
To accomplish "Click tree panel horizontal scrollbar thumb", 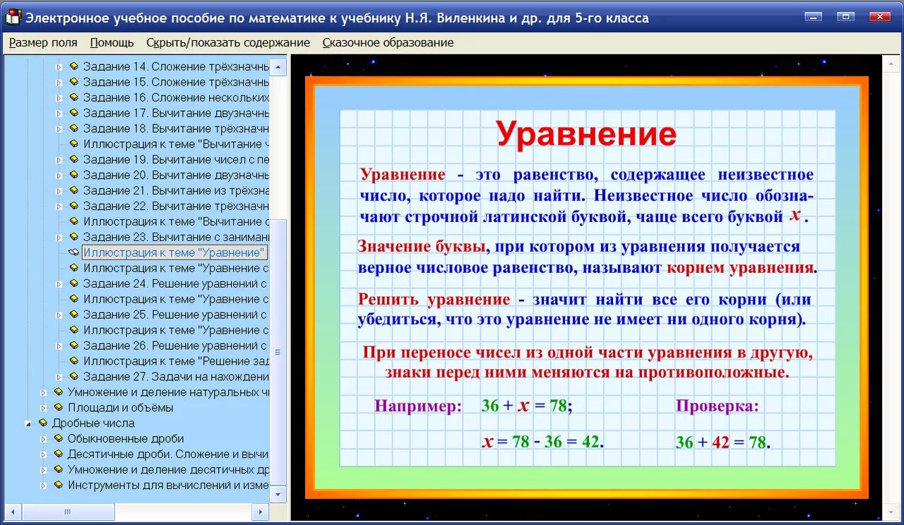I will coord(67,511).
